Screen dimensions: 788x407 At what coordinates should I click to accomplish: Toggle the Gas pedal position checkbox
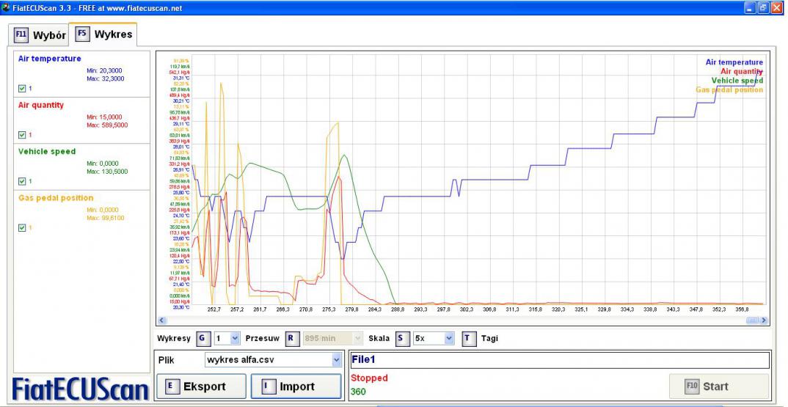22,227
